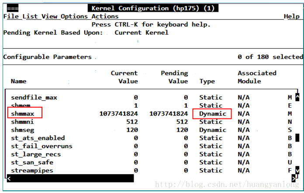304x193 pixels.
Task: Click the Kernel Configuration title bar
Action: coord(153,8)
